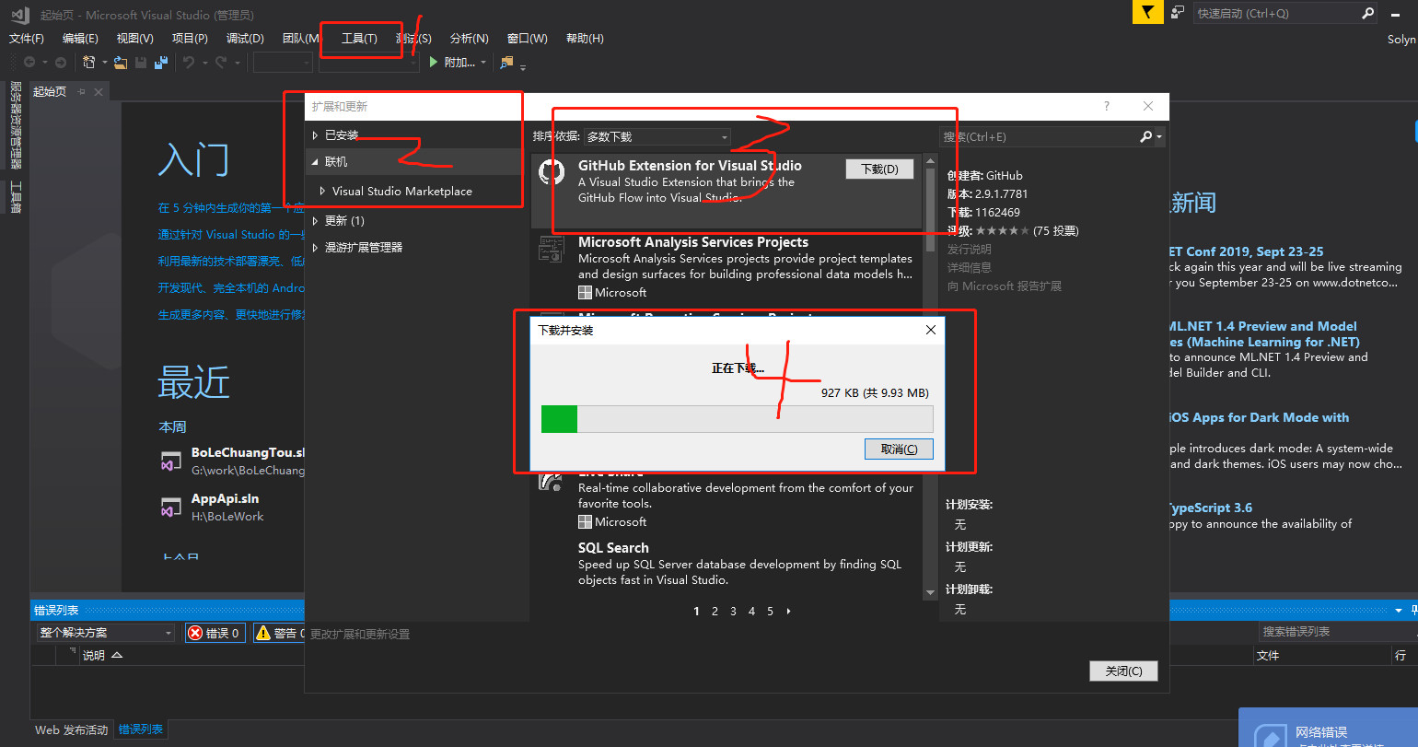Click the save all toolbar icon

[x=161, y=63]
